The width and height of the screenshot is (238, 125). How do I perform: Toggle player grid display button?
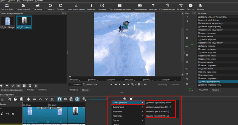(139, 84)
